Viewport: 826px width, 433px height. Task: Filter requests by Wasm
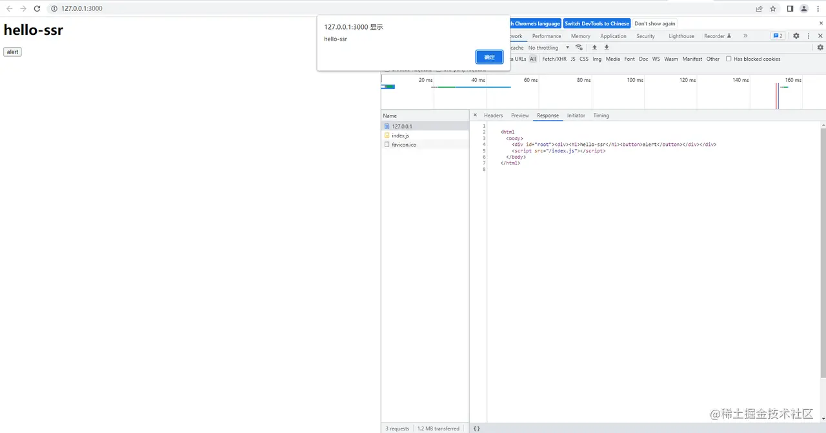tap(671, 59)
